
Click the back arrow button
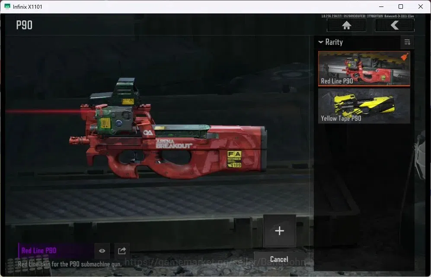[395, 25]
